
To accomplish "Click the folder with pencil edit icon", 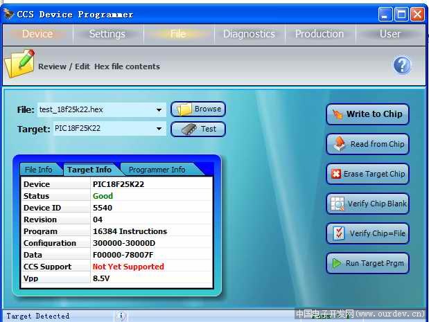I will [x=19, y=64].
